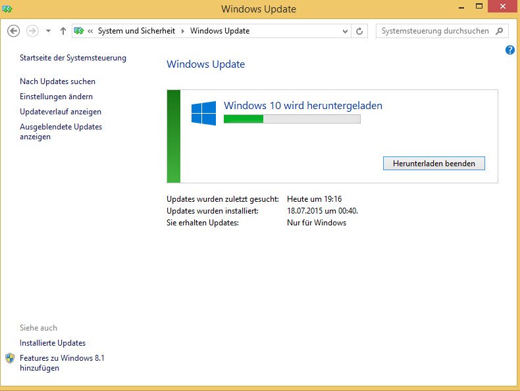Click the Heute um 19:16 value
The height and width of the screenshot is (391, 520).
pyautogui.click(x=315, y=199)
